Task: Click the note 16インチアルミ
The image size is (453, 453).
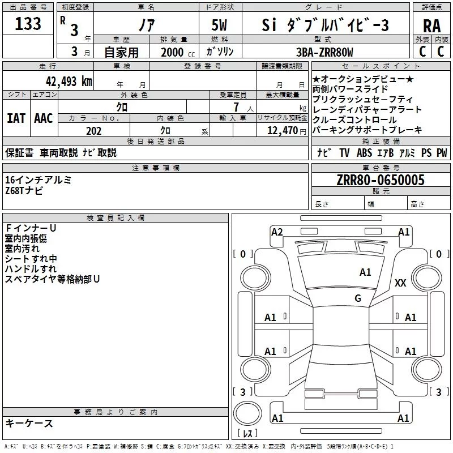Action: tap(38, 180)
